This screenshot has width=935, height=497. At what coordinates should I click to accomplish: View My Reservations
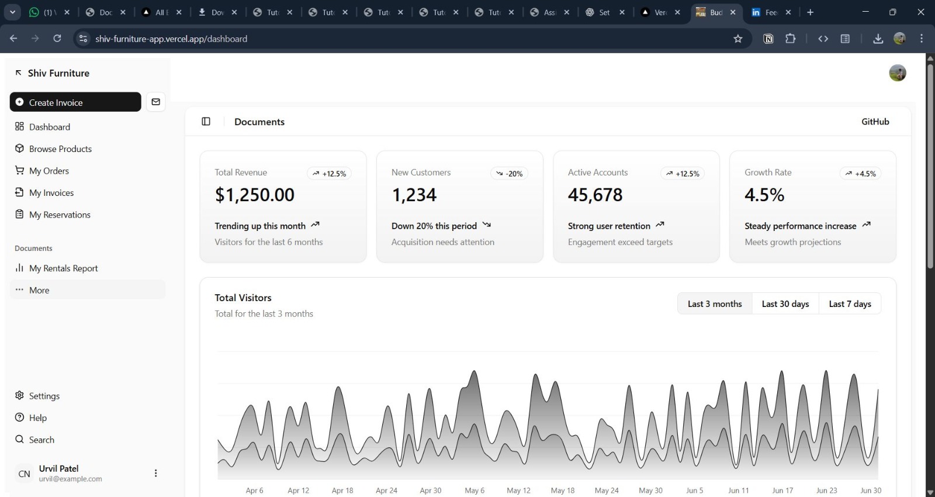60,215
